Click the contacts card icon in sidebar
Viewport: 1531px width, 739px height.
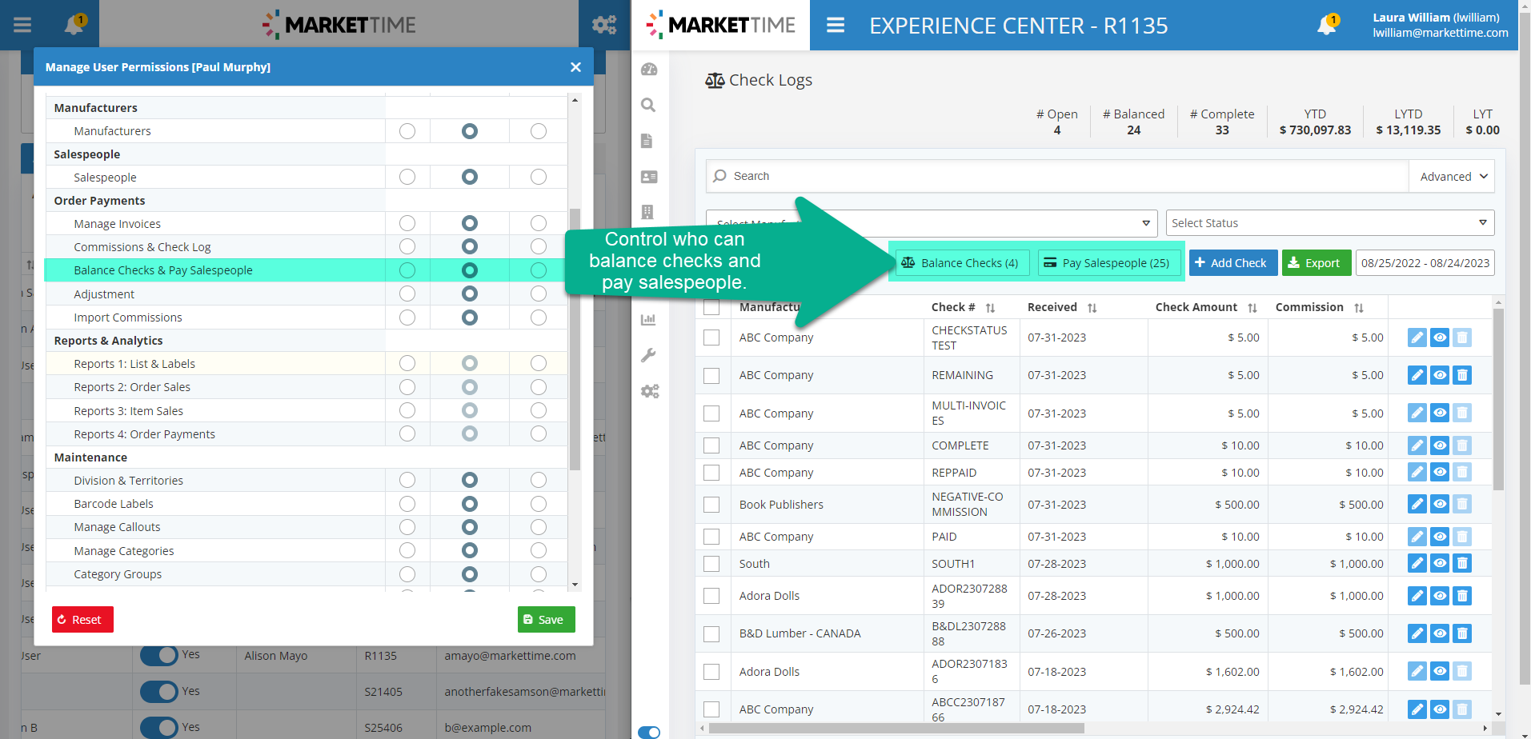649,177
